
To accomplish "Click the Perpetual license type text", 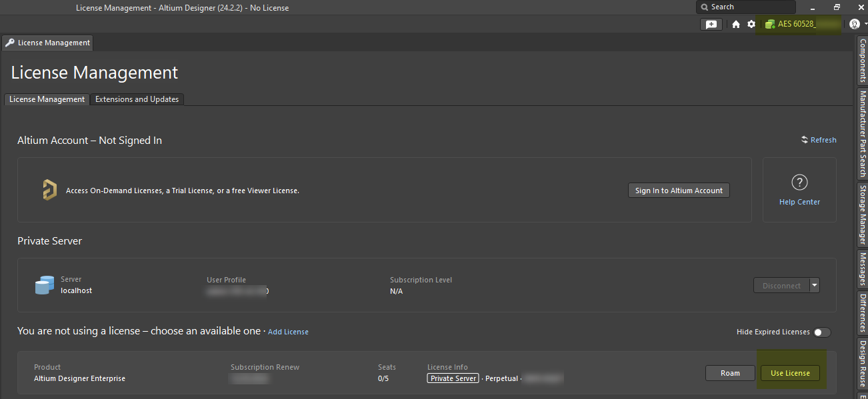I will coord(501,378).
